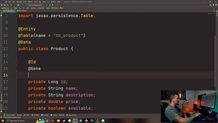The image size is (218, 123).
Task: Navigate back with the left arrow icon
Action: pos(11,5)
